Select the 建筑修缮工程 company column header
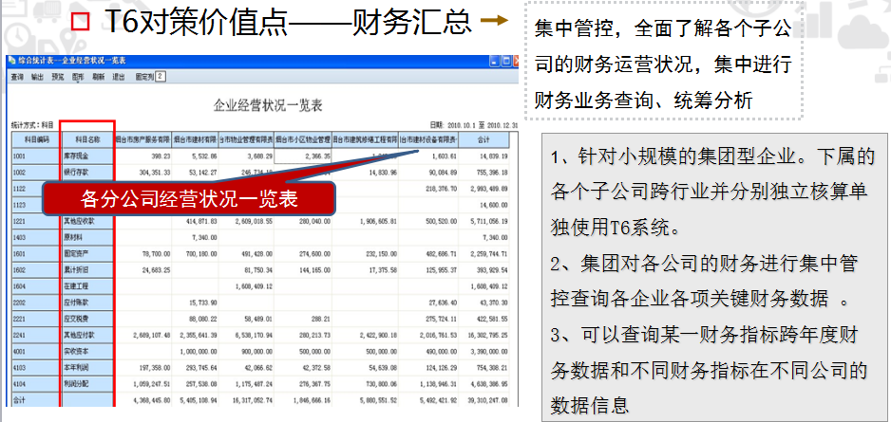 [x=365, y=139]
